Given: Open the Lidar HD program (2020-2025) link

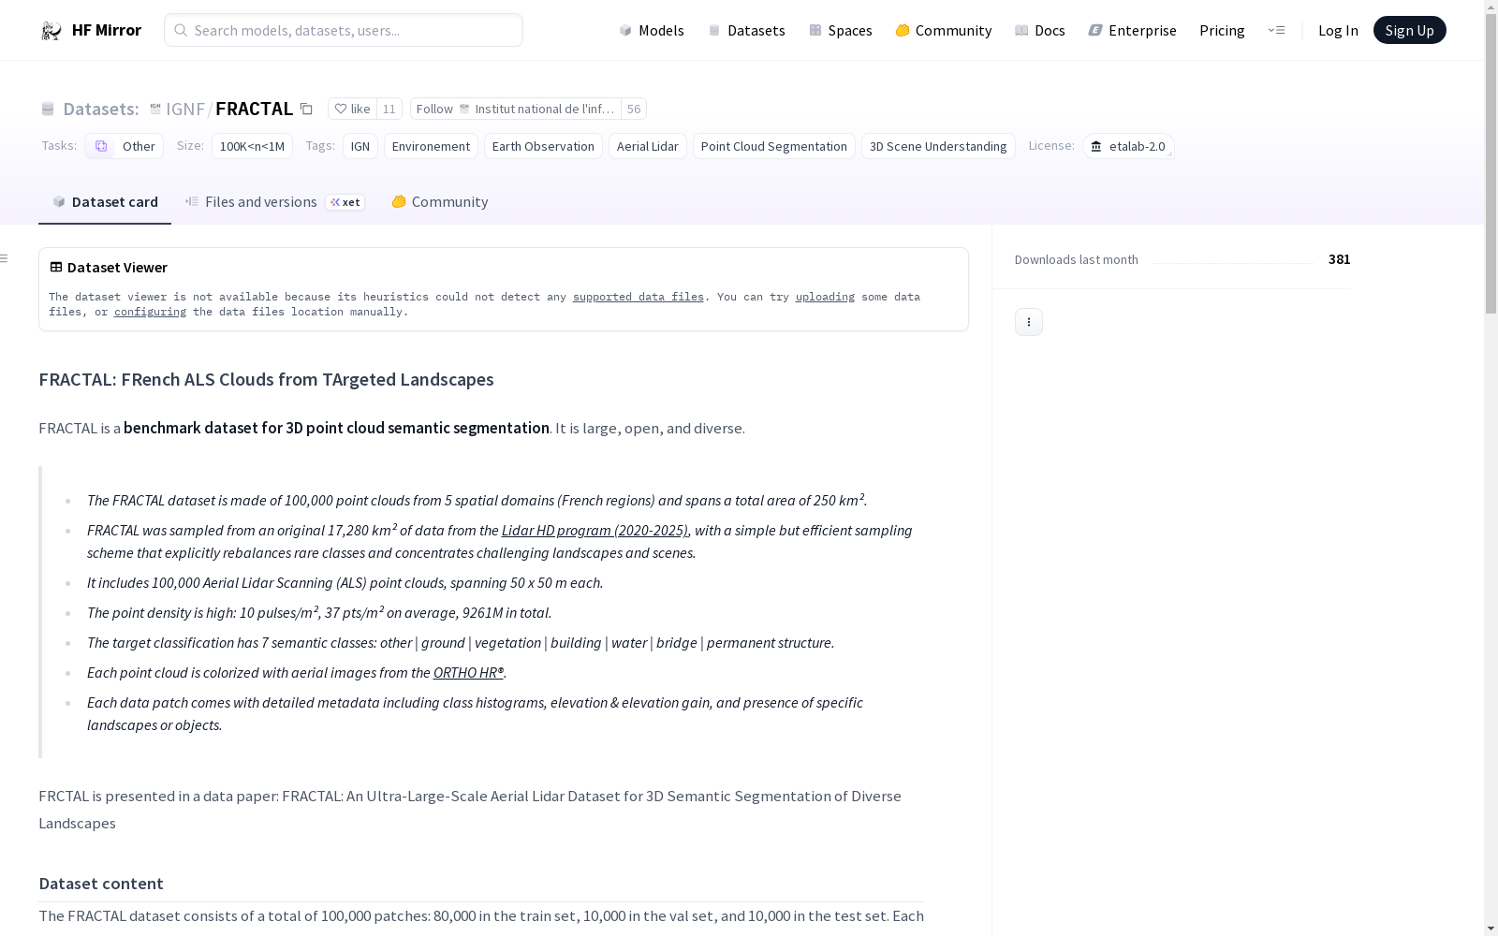Looking at the screenshot, I should (595, 530).
